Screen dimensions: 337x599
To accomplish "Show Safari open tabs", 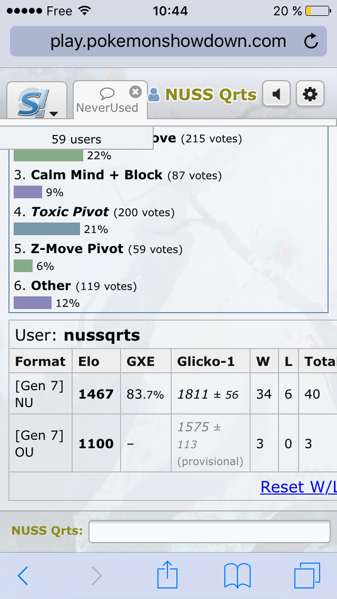I will pyautogui.click(x=307, y=576).
